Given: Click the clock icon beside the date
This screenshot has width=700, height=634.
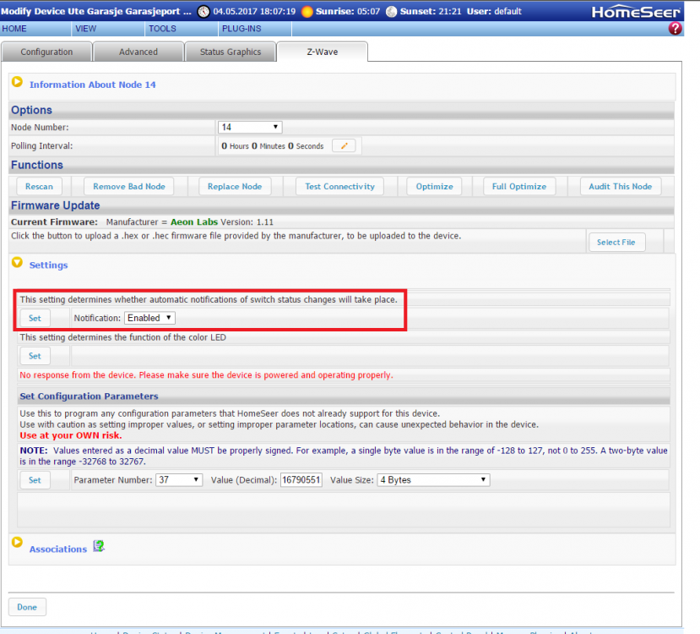Looking at the screenshot, I should point(203,12).
